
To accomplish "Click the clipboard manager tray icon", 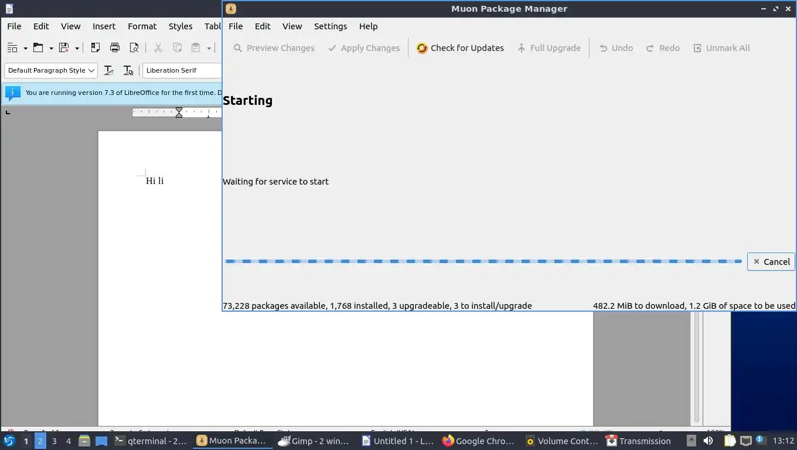I will tap(730, 441).
